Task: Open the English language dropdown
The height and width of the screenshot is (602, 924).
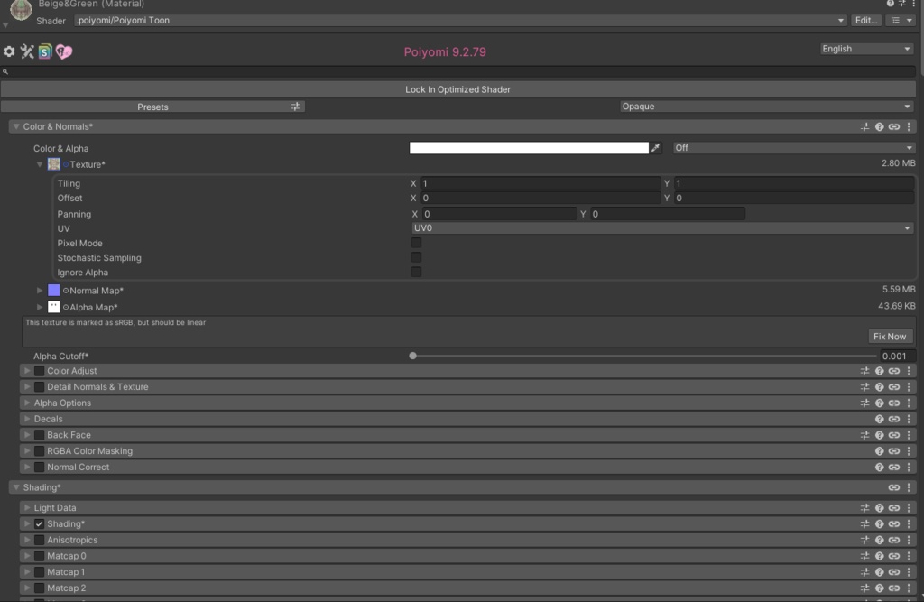Action: click(x=867, y=49)
